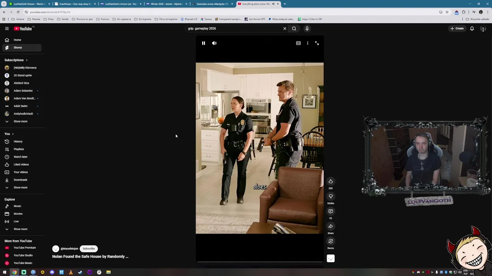
Task: Remix this Short
Action: (331, 241)
